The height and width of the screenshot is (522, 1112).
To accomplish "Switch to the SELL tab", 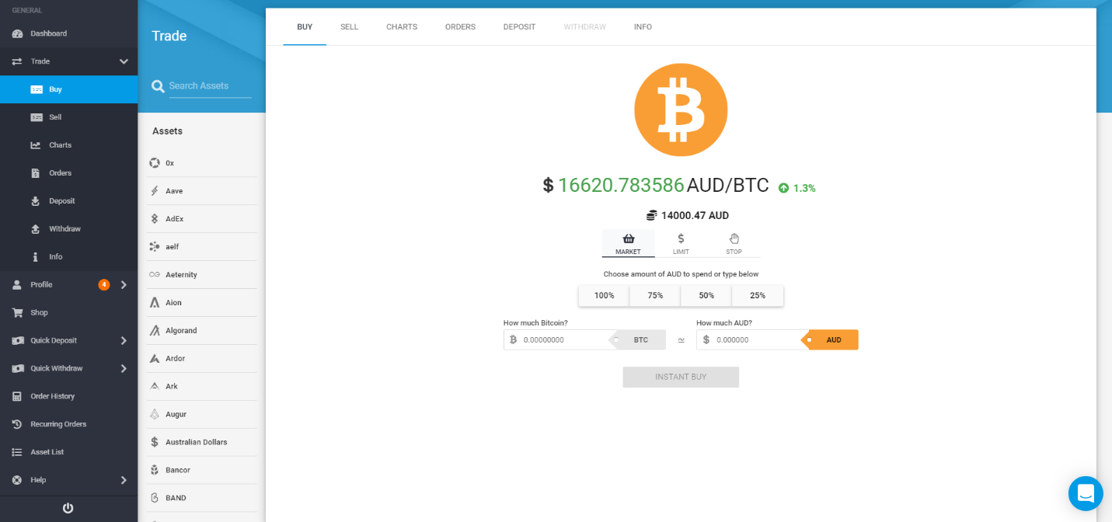I will coord(349,27).
